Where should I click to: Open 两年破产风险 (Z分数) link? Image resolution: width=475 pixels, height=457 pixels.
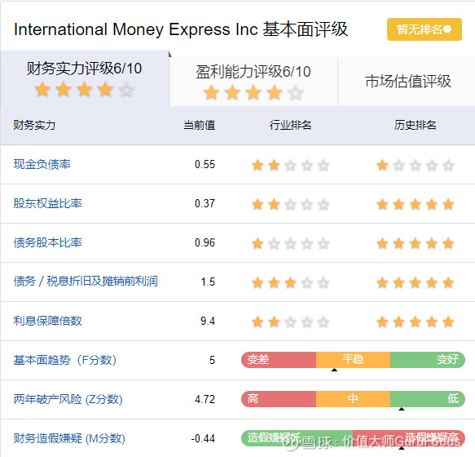pyautogui.click(x=68, y=399)
